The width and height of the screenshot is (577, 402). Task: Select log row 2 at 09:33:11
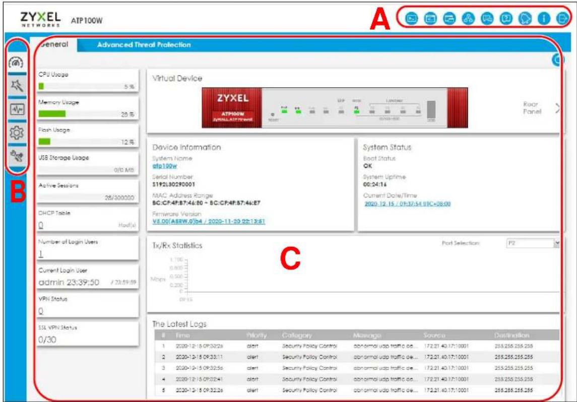coord(357,357)
